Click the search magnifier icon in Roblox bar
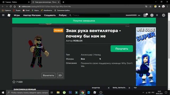Viewport: 170px width, 95px height. [x=70, y=15]
